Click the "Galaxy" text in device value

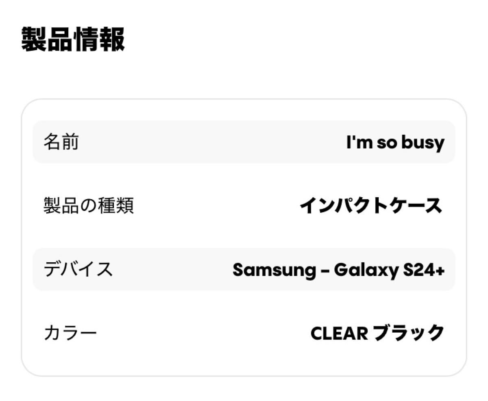click(x=366, y=270)
